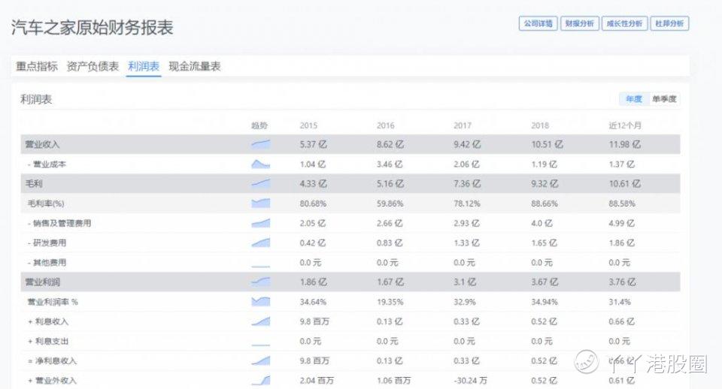This screenshot has height=389, width=722.
Task: Click the -30.24 万 non-operating income cell
Action: (x=470, y=380)
